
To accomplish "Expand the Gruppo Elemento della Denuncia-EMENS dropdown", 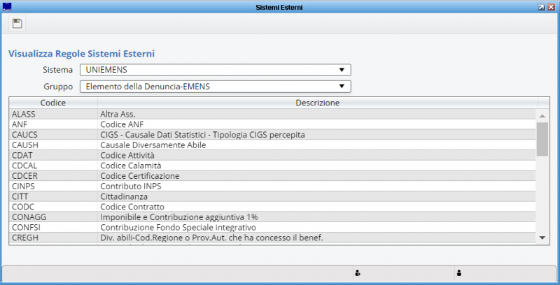I will [x=216, y=87].
